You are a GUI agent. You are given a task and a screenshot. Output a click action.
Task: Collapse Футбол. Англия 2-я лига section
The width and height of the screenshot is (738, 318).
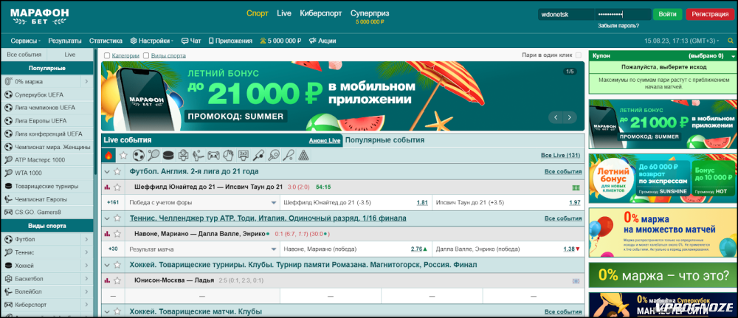[x=107, y=172]
